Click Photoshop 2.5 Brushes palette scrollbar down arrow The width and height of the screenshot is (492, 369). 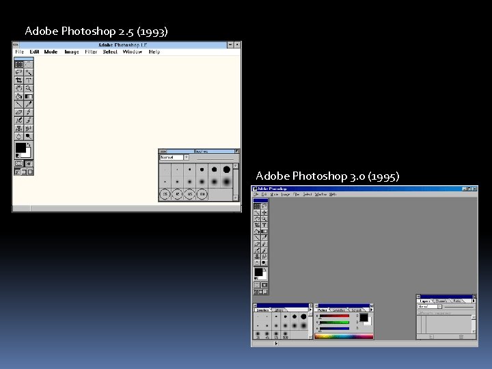[x=236, y=197]
